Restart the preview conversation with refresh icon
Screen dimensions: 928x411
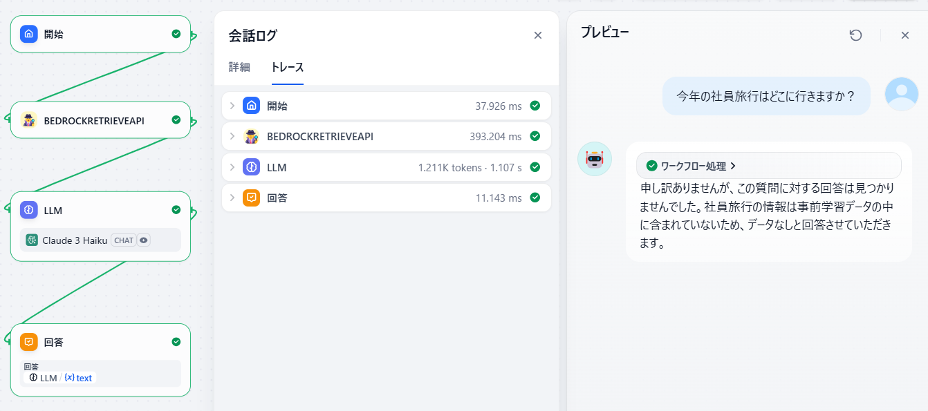[855, 35]
